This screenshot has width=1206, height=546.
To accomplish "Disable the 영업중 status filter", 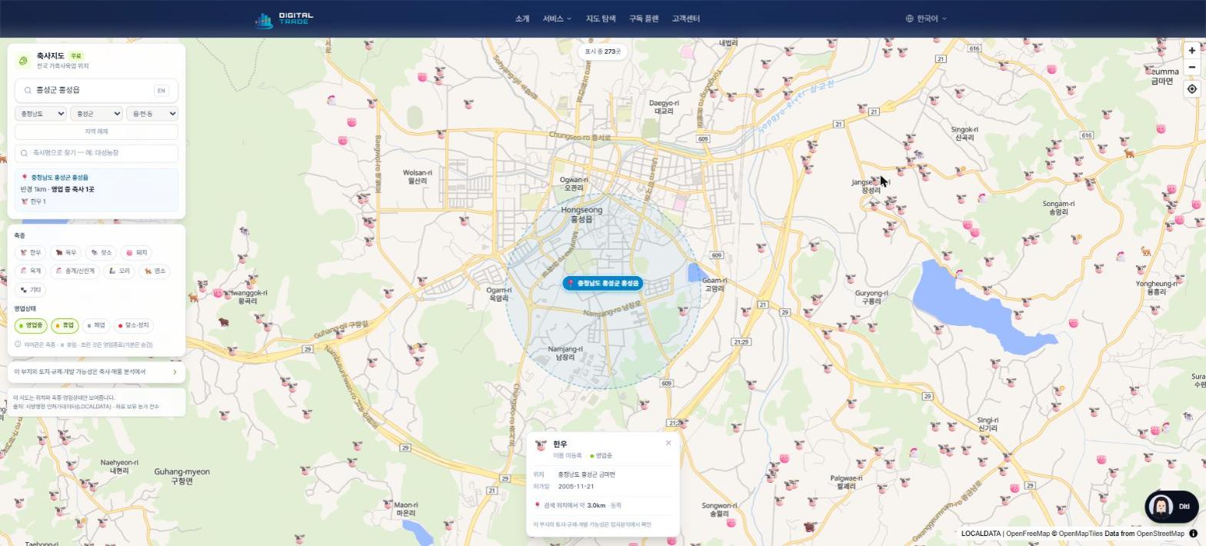I will (31, 326).
